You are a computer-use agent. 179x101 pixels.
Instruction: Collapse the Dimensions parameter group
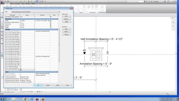(x=57, y=19)
